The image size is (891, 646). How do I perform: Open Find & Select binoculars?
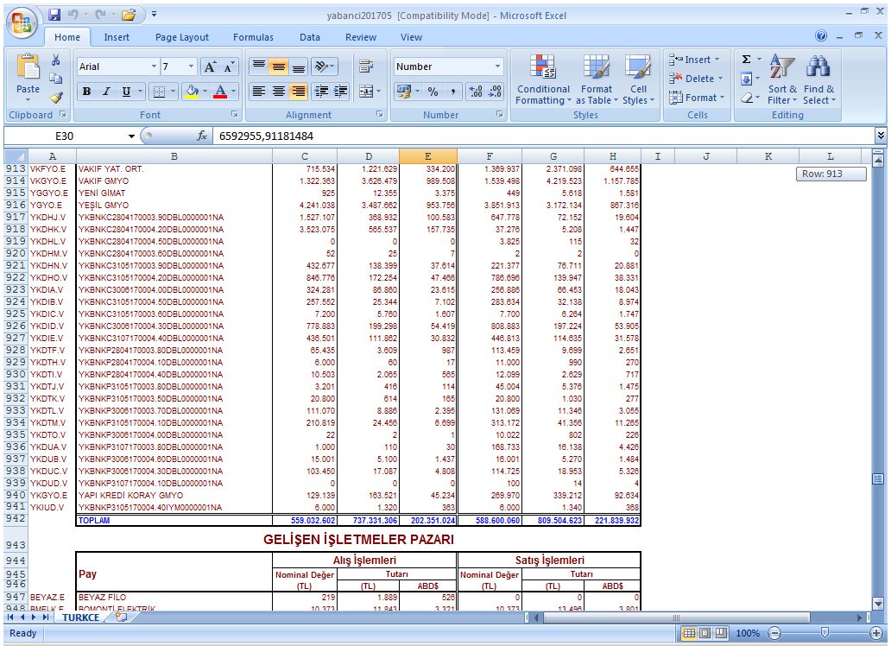[x=818, y=79]
